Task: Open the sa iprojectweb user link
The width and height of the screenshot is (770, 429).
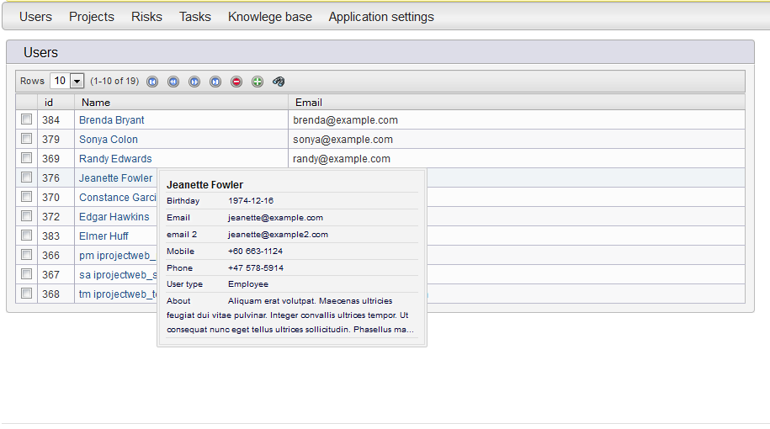Action: coord(118,275)
